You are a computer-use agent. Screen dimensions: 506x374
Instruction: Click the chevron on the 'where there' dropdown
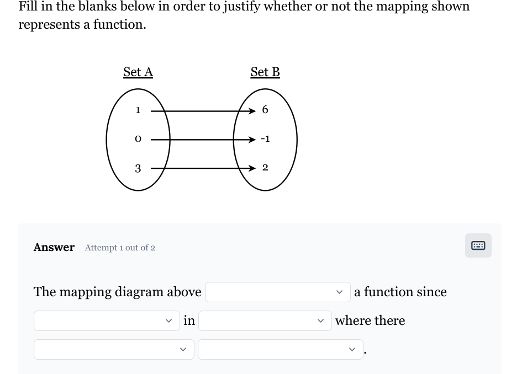coord(320,320)
